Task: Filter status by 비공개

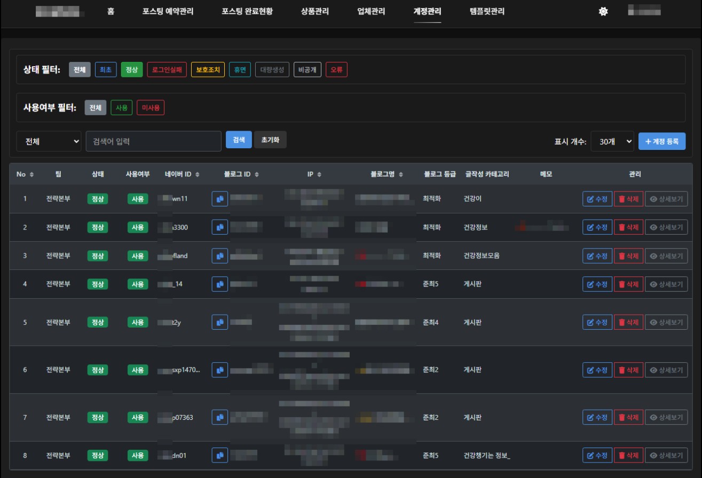Action: 307,69
